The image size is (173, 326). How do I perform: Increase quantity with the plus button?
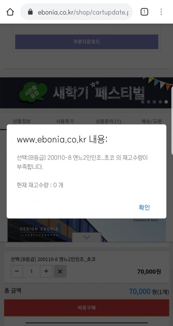pos(46,271)
